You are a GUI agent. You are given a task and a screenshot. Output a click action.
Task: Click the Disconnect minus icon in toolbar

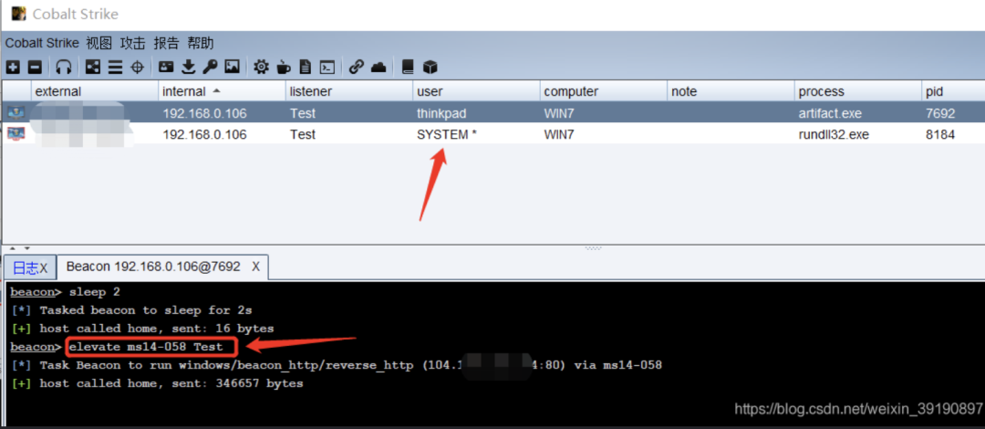click(x=36, y=67)
